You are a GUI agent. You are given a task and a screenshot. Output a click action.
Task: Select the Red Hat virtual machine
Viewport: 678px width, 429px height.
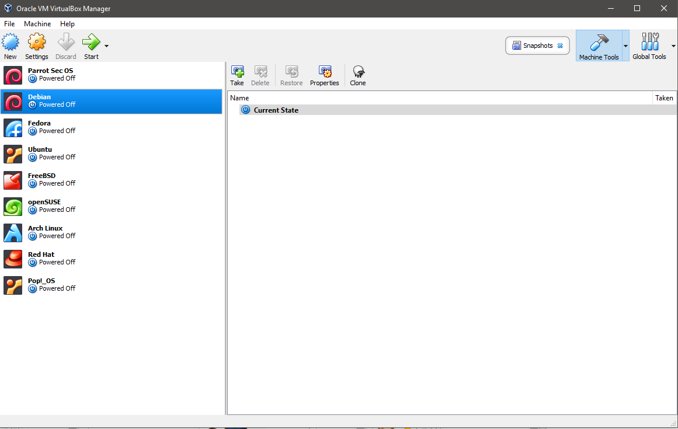[x=112, y=259]
